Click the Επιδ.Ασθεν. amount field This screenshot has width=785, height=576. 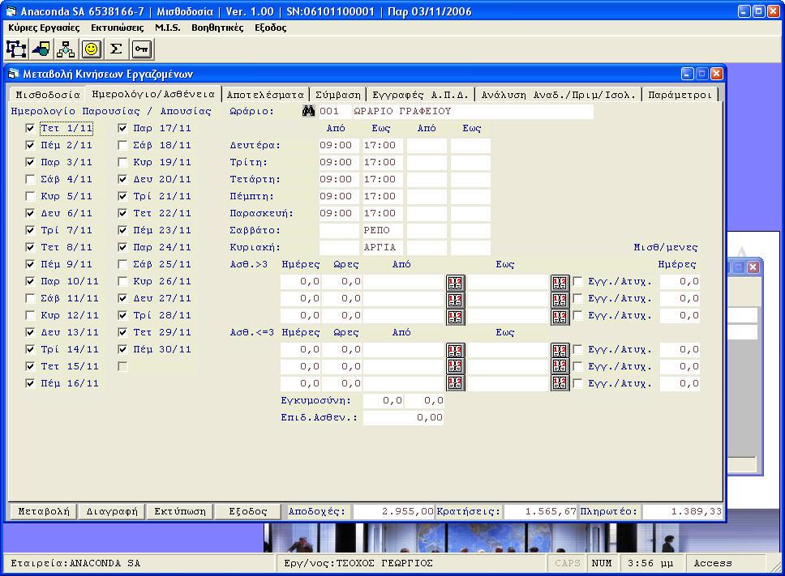coord(404,417)
